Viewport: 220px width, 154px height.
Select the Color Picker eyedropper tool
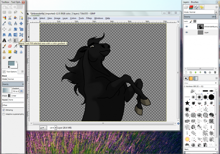point(4,23)
